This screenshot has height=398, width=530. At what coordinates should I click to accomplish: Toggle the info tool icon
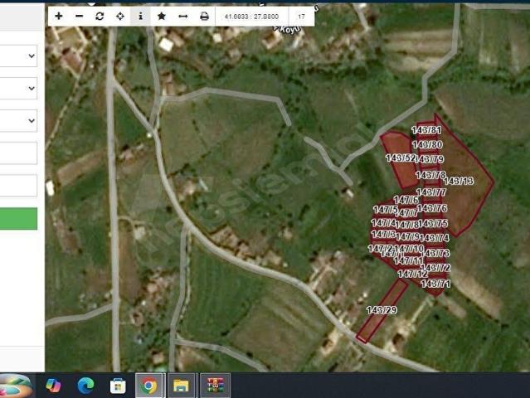(x=141, y=16)
